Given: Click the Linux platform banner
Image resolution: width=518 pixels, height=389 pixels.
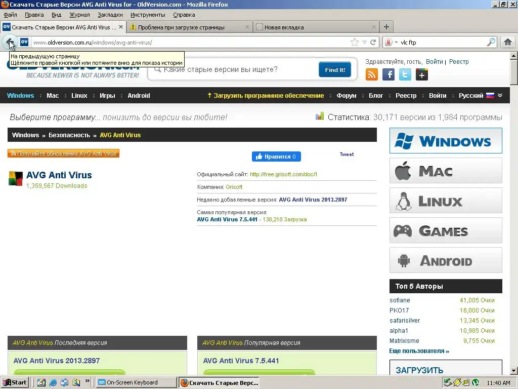Looking at the screenshot, I should coord(446,201).
